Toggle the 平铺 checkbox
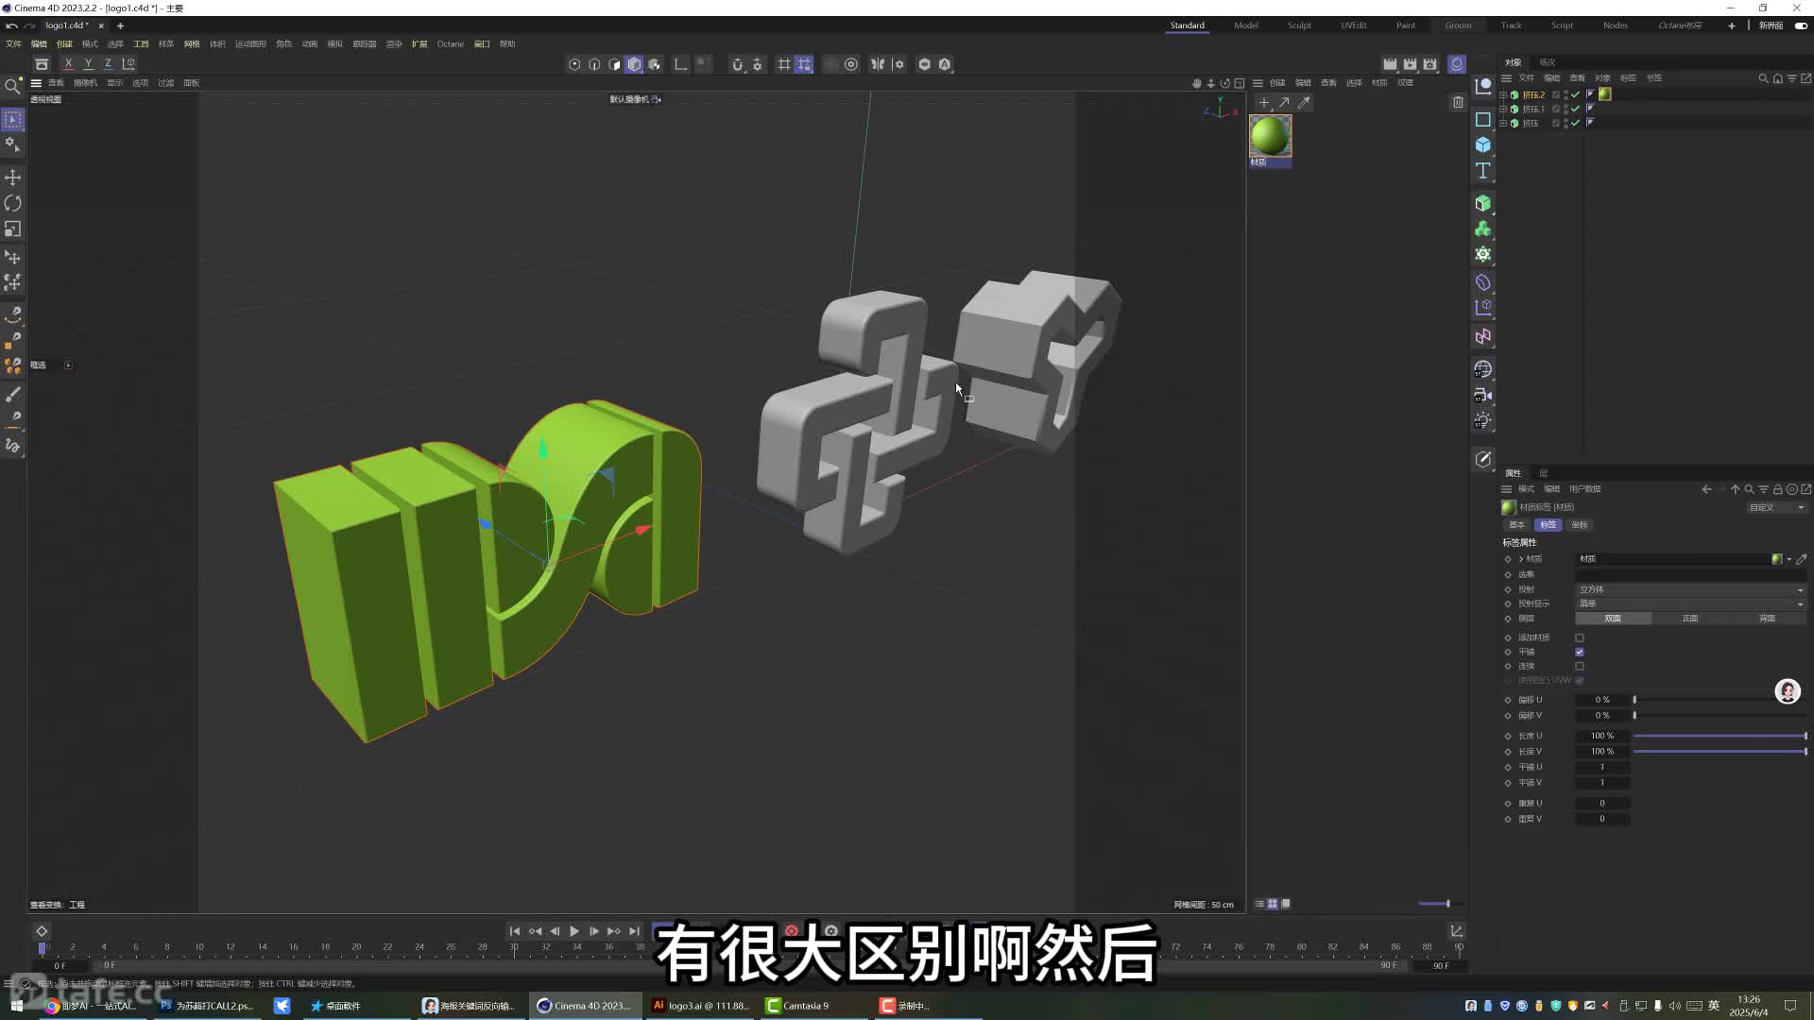 (x=1580, y=652)
